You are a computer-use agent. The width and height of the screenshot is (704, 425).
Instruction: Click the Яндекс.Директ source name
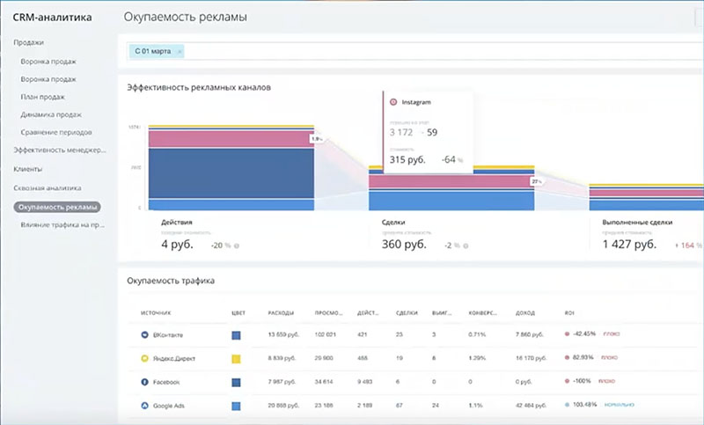point(174,359)
